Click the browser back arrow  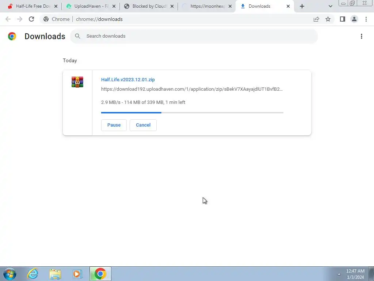(x=8, y=19)
